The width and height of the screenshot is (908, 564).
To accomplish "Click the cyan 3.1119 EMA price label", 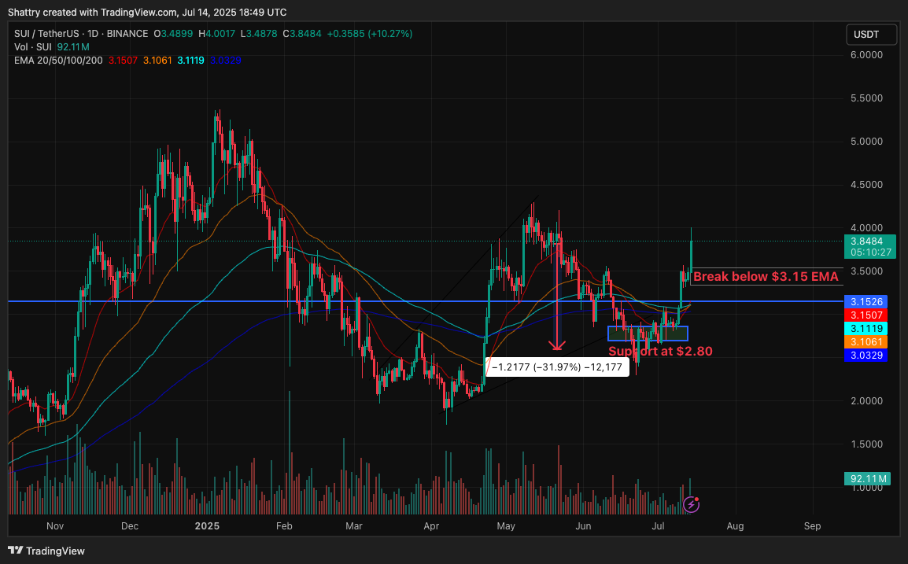I will point(866,328).
